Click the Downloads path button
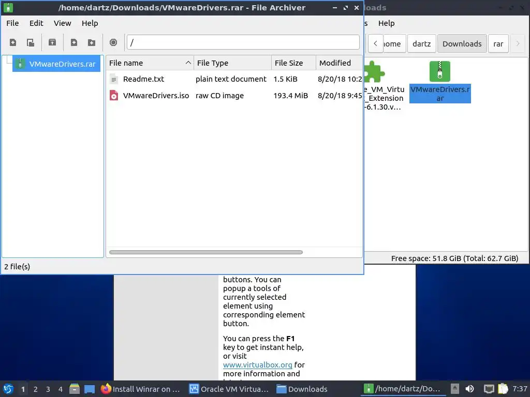 tap(462, 43)
